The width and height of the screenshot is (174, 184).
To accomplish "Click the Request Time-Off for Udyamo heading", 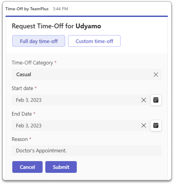I will click(x=56, y=26).
